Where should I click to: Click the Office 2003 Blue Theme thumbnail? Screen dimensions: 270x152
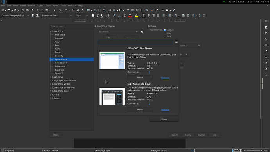(112, 61)
